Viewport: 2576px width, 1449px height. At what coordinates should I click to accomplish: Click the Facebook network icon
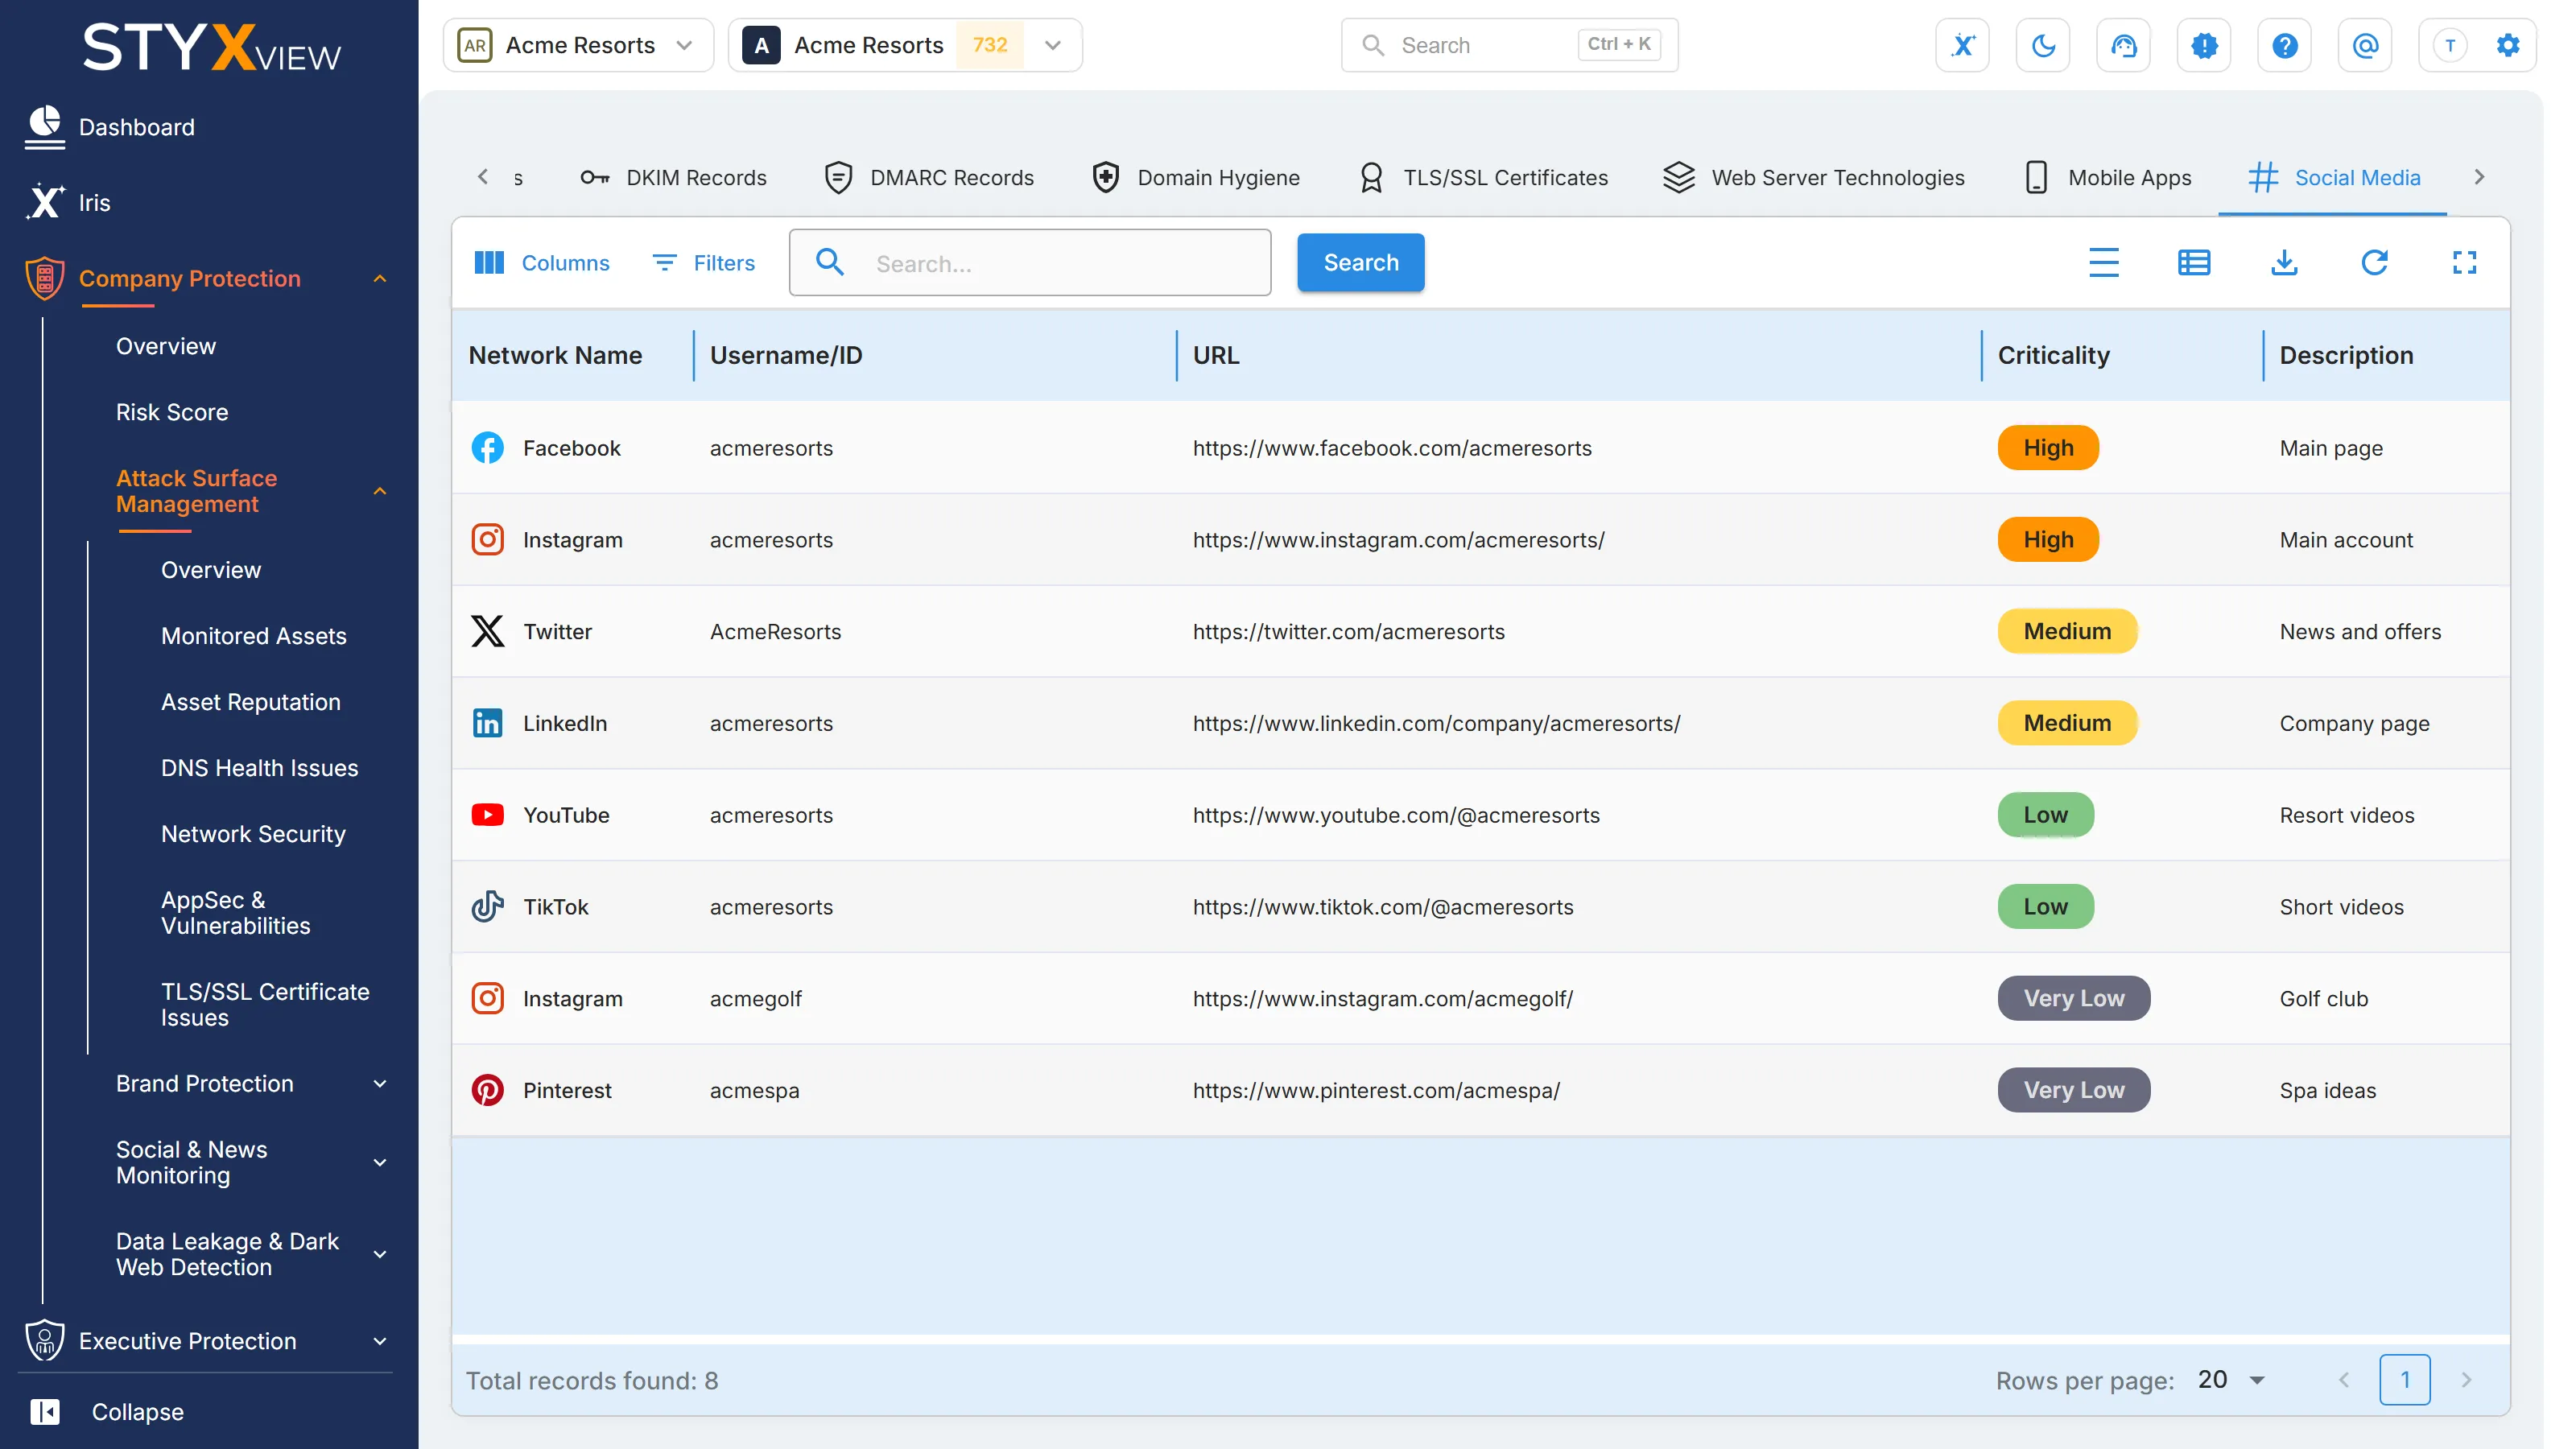tap(487, 447)
